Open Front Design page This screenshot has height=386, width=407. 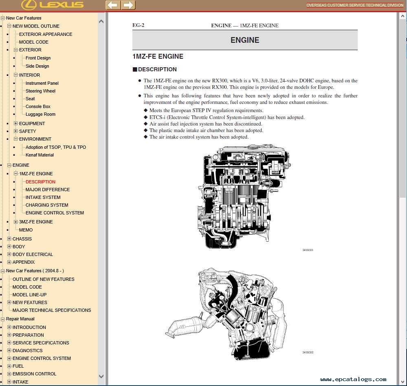[38, 58]
